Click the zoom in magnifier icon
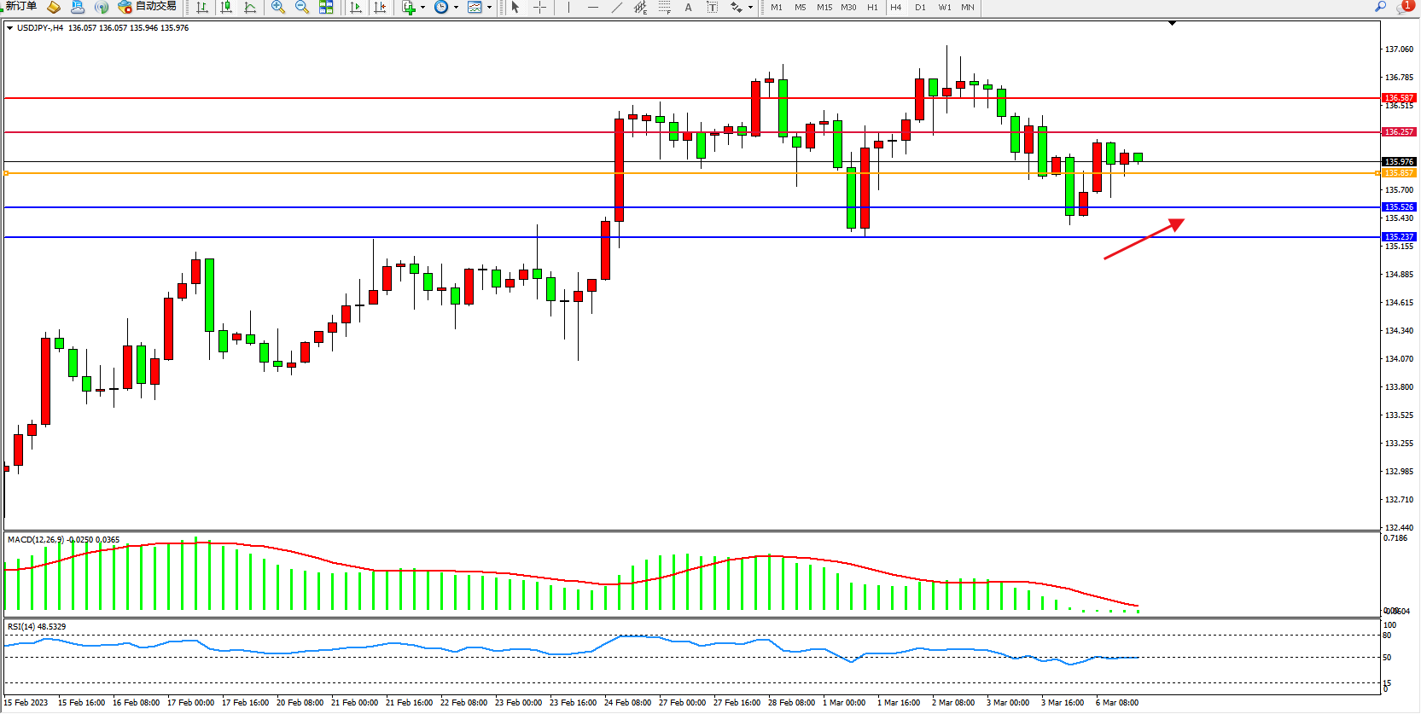 [x=278, y=7]
